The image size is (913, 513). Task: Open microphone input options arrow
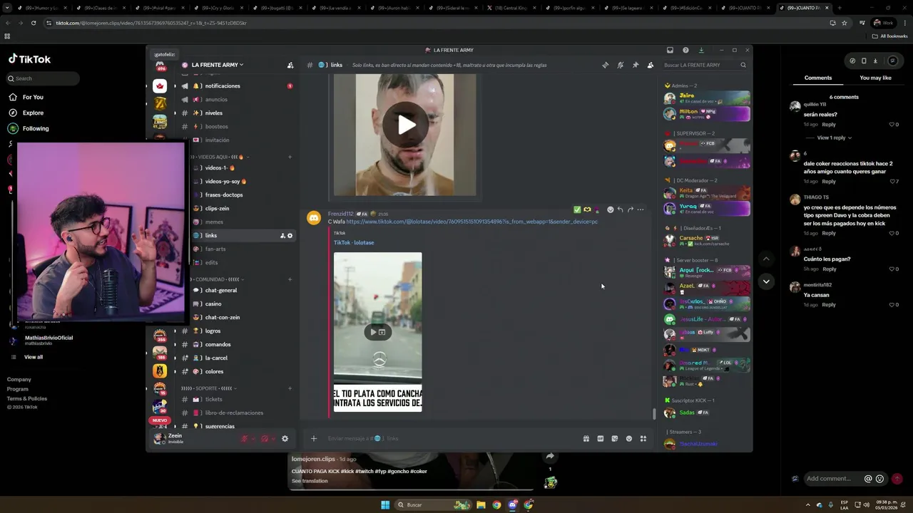pyautogui.click(x=253, y=439)
